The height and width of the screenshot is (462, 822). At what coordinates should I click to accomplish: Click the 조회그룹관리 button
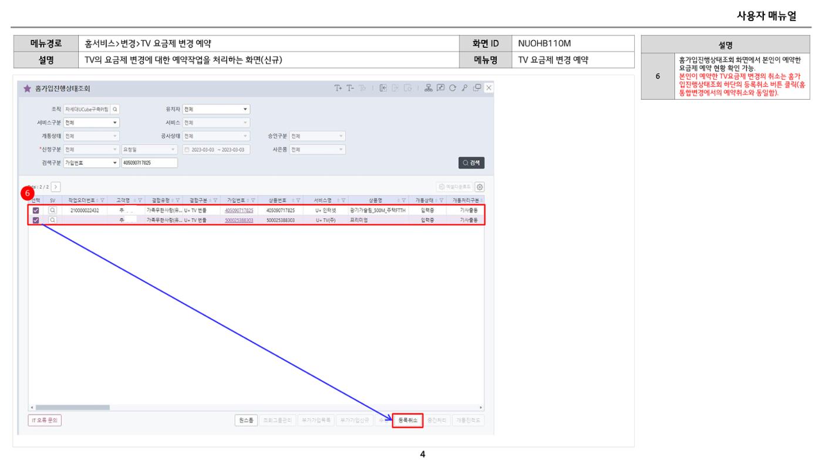(x=277, y=420)
